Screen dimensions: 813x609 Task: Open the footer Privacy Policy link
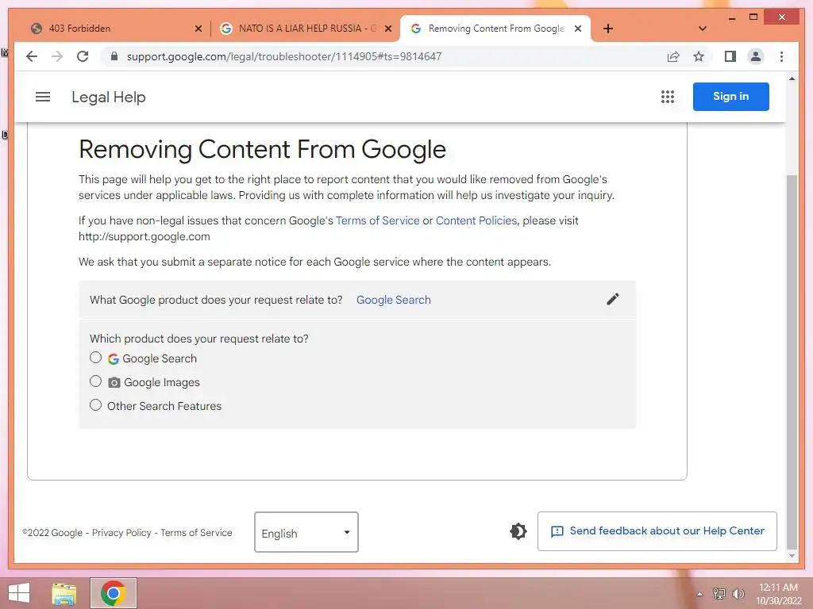(121, 533)
